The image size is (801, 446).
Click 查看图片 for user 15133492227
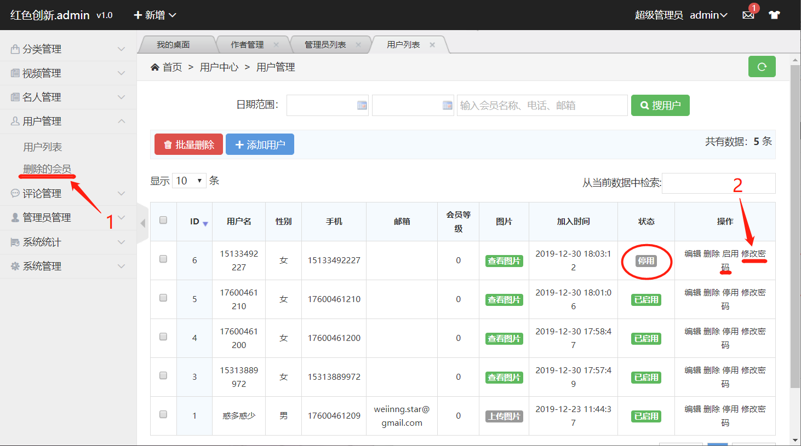(504, 261)
